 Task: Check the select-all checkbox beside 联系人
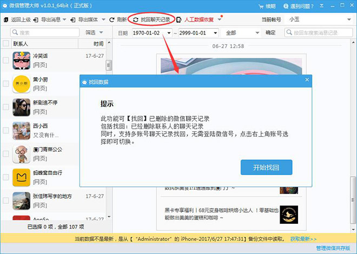coord(6,43)
